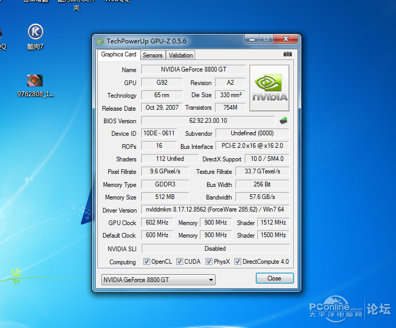Click the ROPs value 16
Viewport: 396px width, 328px height.
coord(159,146)
